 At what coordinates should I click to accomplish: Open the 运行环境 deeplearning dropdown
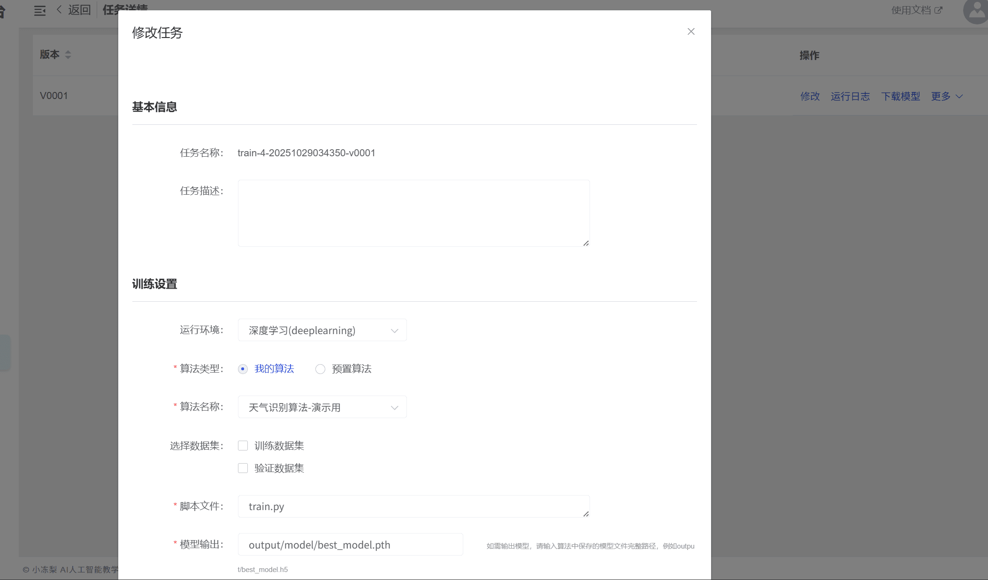coord(322,330)
